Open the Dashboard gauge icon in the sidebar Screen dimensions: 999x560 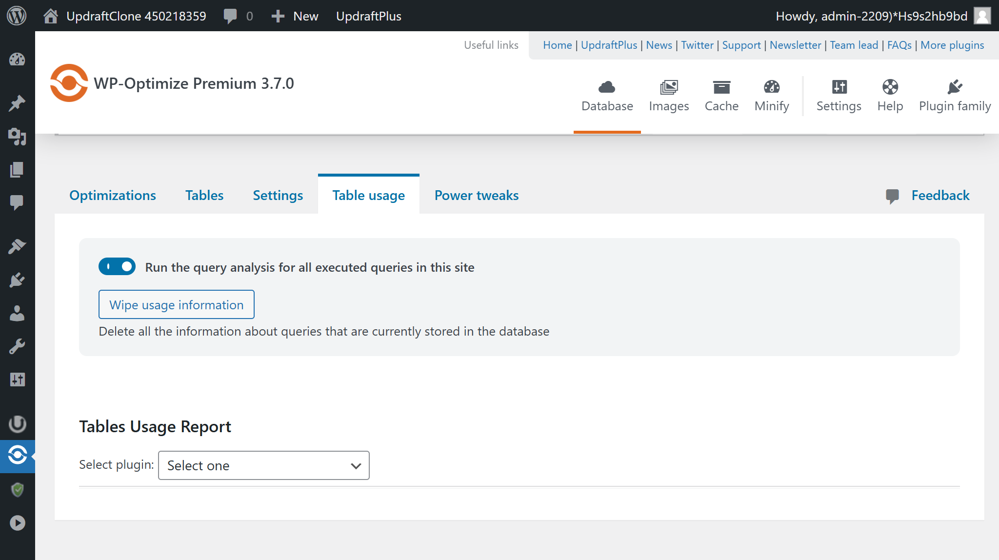[17, 60]
